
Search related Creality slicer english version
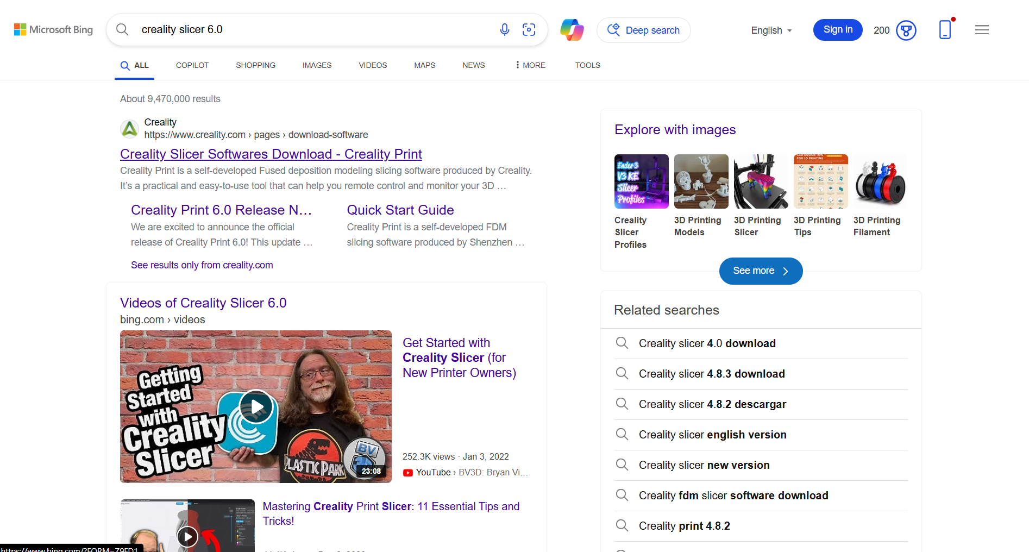761,435
